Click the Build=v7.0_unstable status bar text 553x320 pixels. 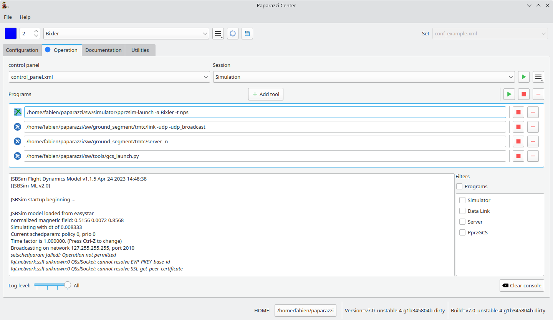498,310
